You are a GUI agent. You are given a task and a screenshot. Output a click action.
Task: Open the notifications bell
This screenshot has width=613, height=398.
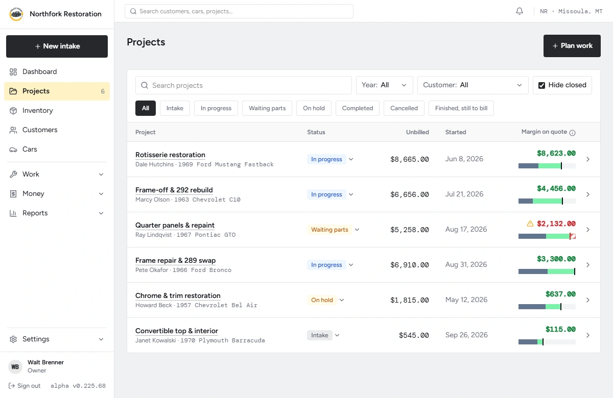[520, 11]
